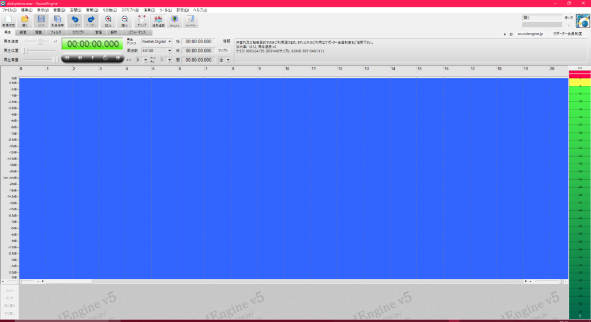Expand the bit depth dropdown showing 8
The width and height of the screenshot is (591, 322).
[x=145, y=60]
